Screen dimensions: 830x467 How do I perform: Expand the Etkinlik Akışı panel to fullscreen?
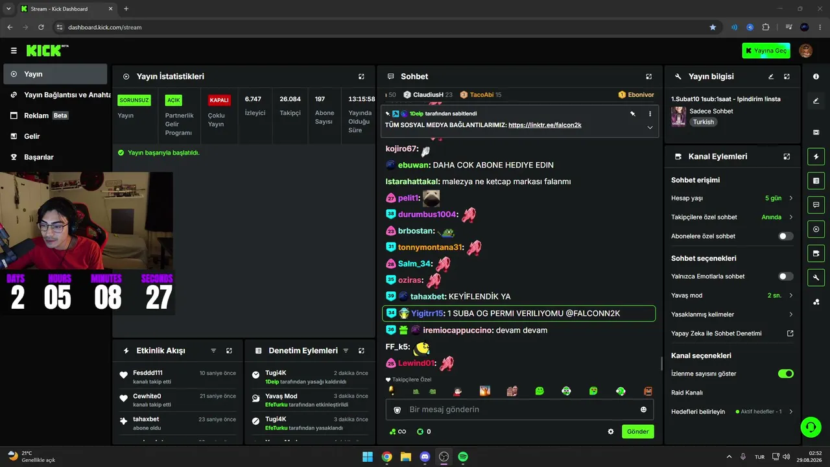tap(229, 351)
